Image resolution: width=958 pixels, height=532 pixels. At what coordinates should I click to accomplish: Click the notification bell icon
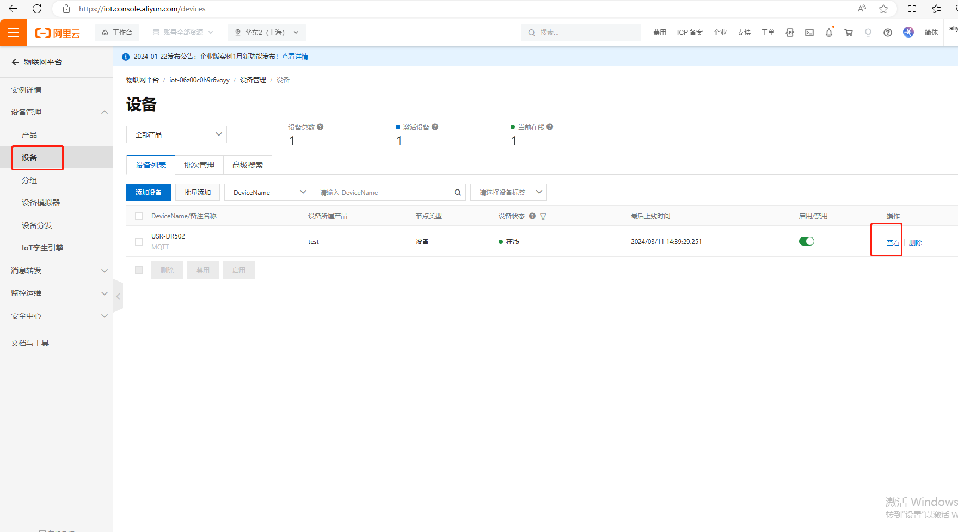pos(828,33)
